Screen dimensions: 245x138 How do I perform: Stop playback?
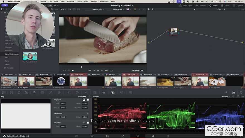point(98,71)
